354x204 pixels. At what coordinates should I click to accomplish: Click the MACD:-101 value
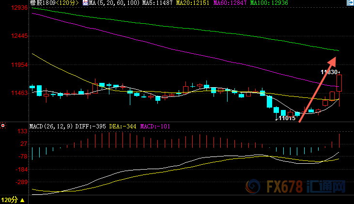pyautogui.click(x=155, y=126)
